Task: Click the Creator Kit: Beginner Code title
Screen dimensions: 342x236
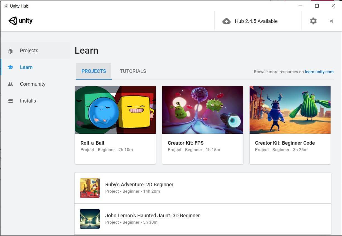Action: pos(285,143)
